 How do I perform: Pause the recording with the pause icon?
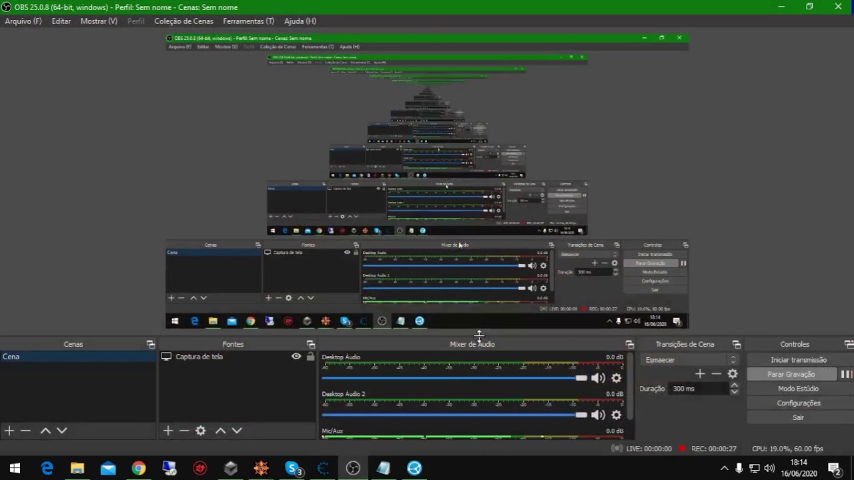[846, 374]
